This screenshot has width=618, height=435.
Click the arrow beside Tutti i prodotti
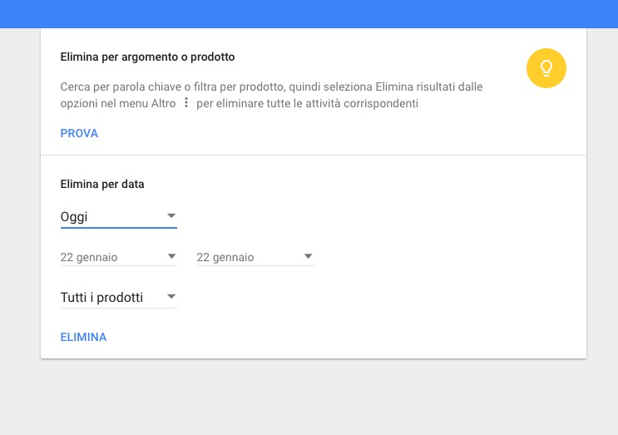pyautogui.click(x=171, y=296)
